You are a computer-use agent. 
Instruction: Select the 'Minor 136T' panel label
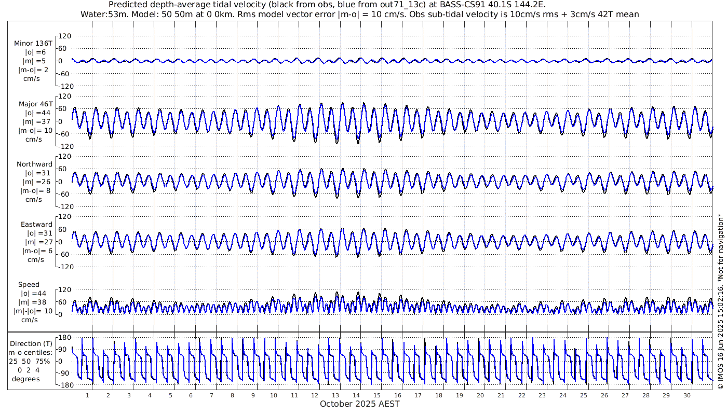click(x=33, y=44)
